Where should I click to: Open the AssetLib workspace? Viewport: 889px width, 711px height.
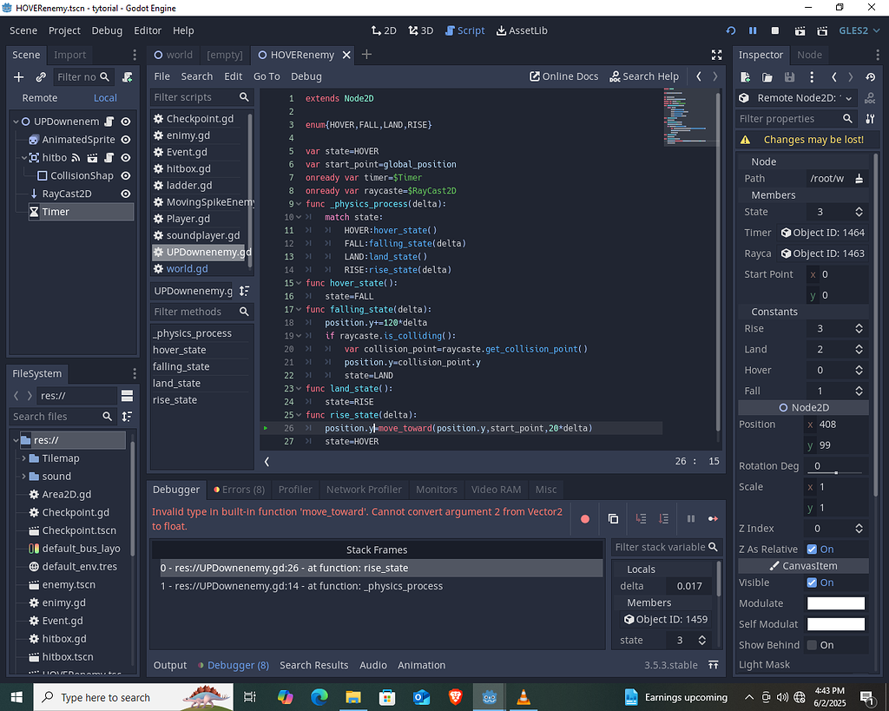point(522,30)
